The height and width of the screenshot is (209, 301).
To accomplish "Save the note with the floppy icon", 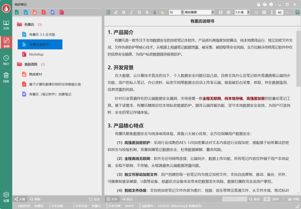I will pos(297,12).
